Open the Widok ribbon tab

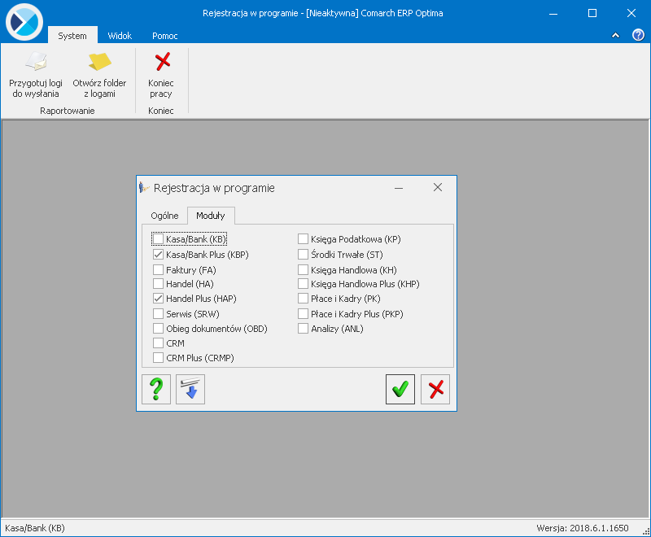(120, 36)
